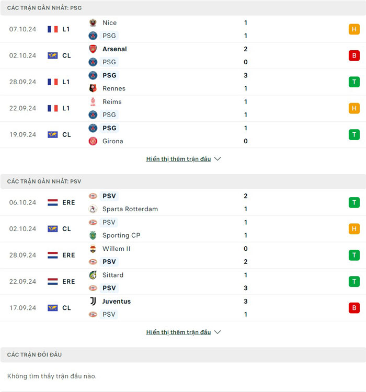
Task: Click the Sparta Rotterdam crest icon
Action: [x=93, y=209]
